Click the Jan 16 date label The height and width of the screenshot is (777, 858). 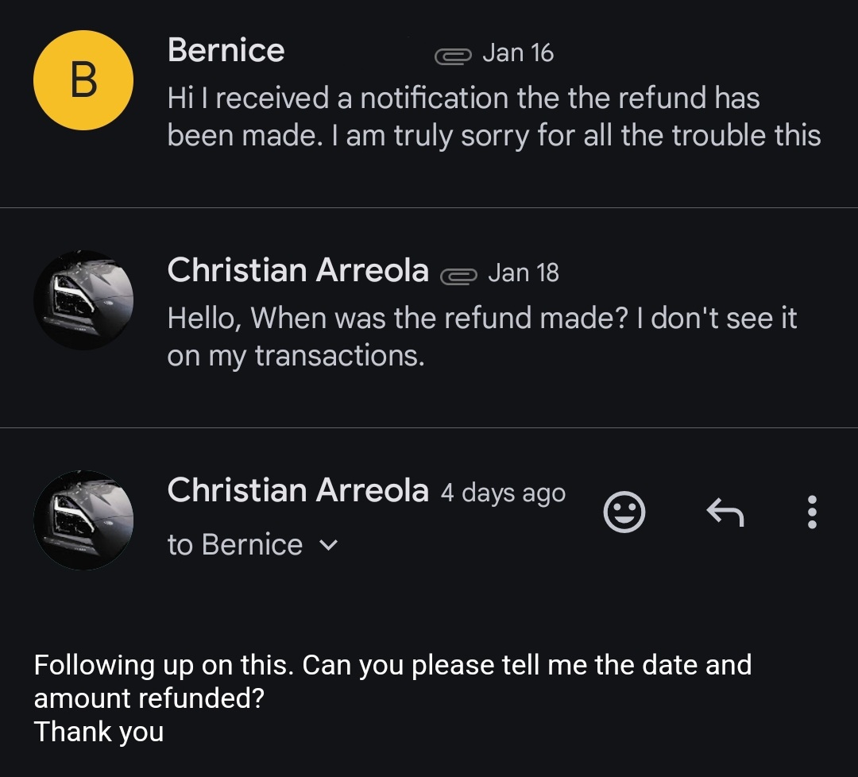coord(518,53)
